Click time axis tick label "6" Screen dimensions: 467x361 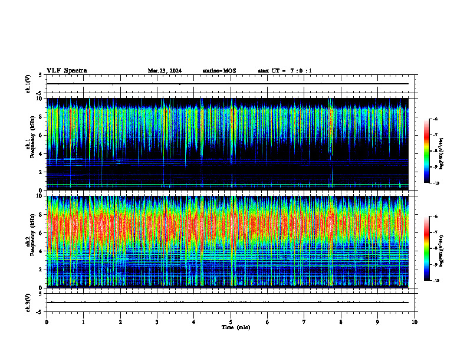(x=267, y=322)
